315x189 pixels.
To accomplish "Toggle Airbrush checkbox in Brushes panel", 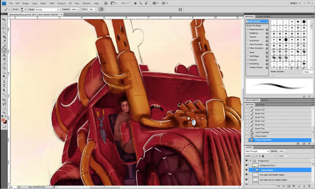I will pos(248,60).
